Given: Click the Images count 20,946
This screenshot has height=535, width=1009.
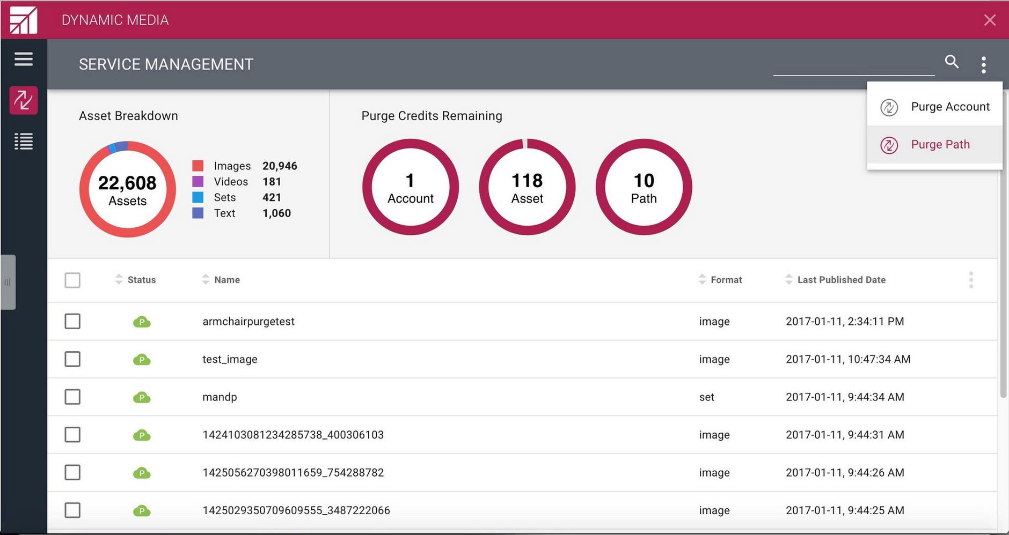Looking at the screenshot, I should pyautogui.click(x=280, y=166).
